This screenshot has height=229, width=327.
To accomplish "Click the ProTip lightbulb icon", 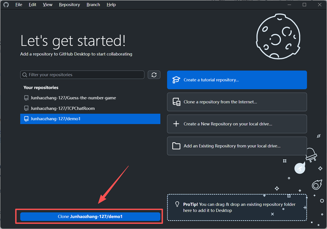I will 177,204.
